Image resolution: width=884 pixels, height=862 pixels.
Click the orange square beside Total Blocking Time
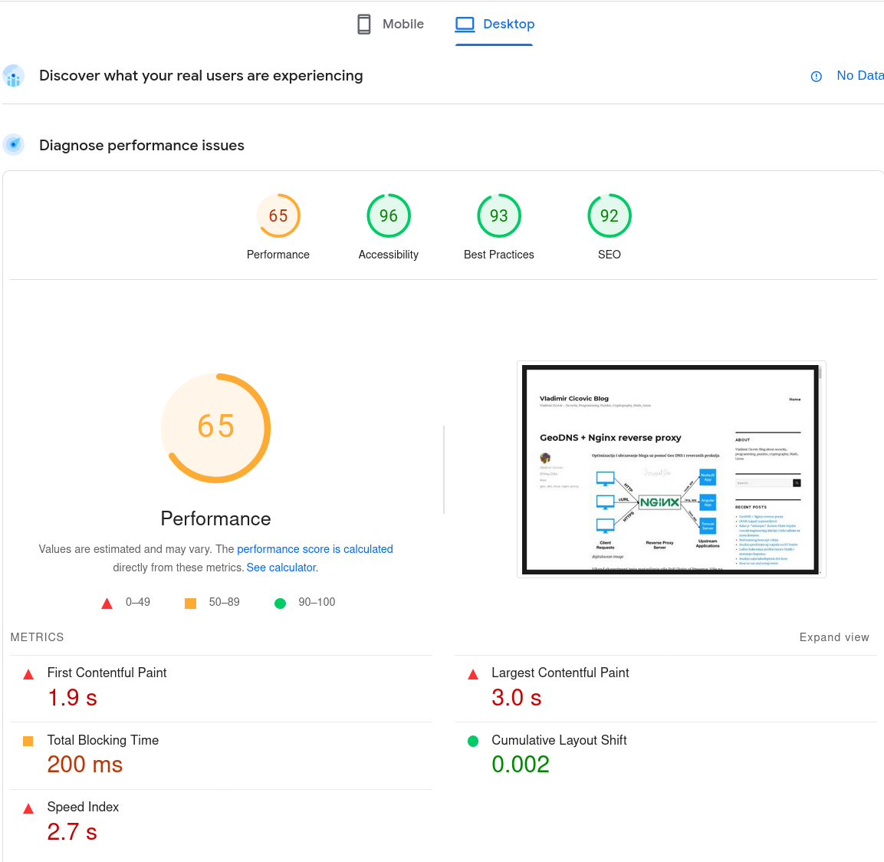tap(28, 742)
